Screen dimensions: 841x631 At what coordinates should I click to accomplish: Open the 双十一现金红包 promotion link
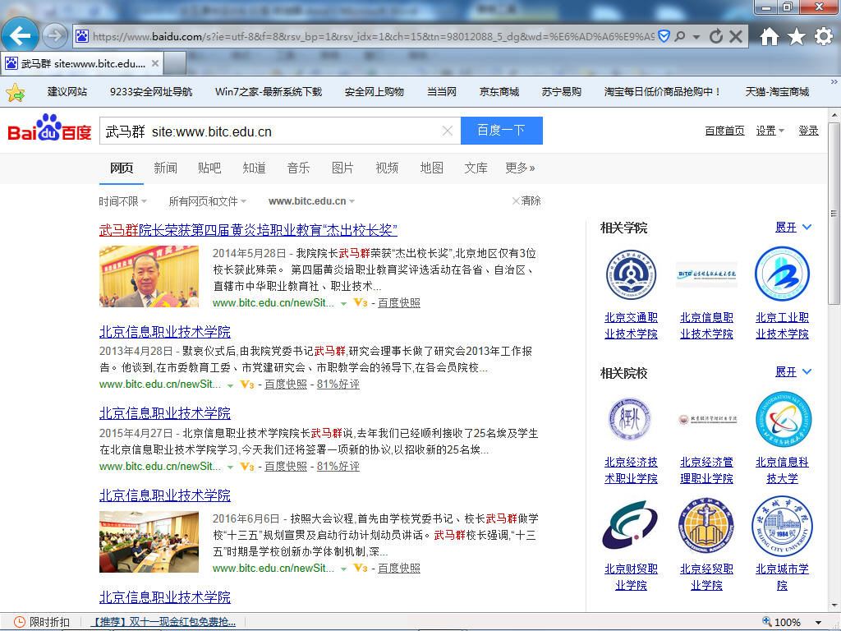(163, 622)
